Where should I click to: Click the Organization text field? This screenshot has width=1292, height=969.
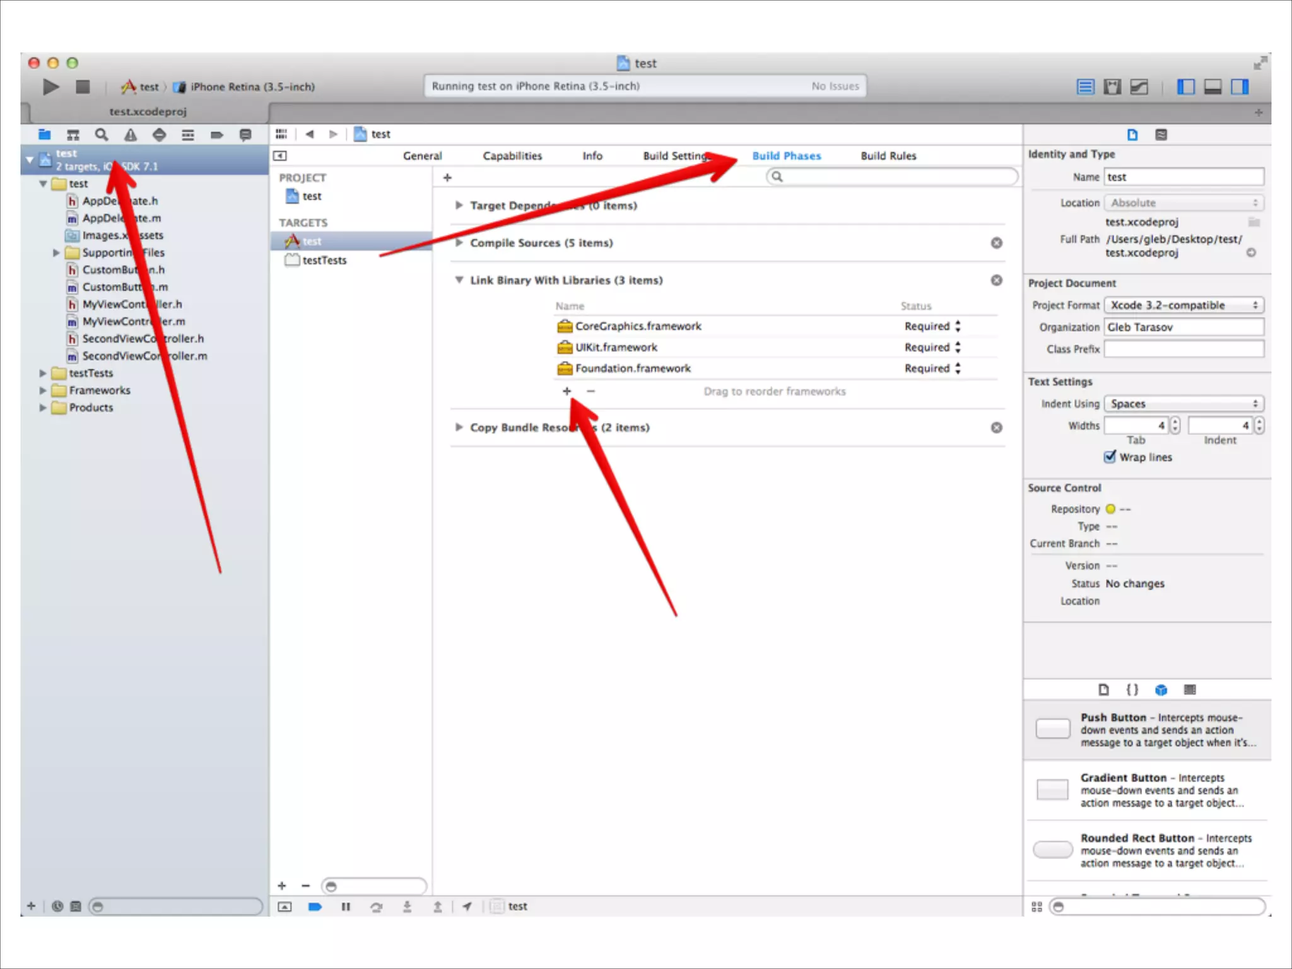pyautogui.click(x=1183, y=327)
